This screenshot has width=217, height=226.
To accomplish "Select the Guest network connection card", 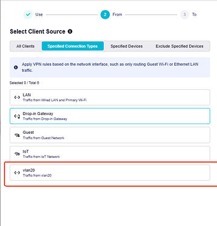I will 110,135.
